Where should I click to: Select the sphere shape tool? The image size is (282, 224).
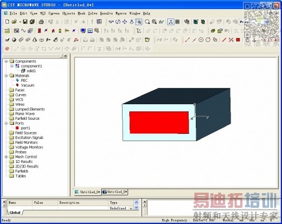[x=14, y=40]
